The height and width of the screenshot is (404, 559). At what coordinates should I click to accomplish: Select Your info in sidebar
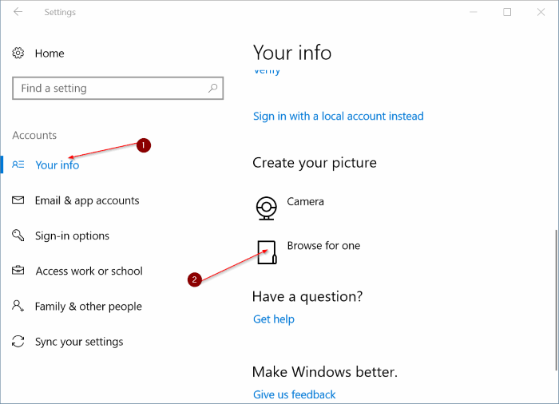[57, 165]
